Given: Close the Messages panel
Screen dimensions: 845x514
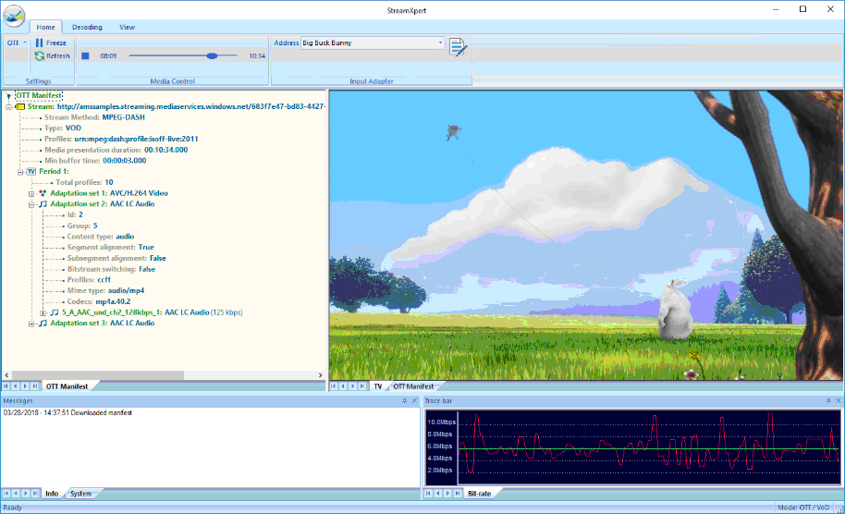Looking at the screenshot, I should tap(414, 400).
